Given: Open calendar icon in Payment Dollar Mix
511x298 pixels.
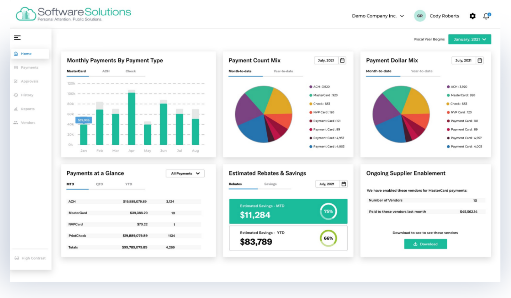Looking at the screenshot, I should coord(480,60).
